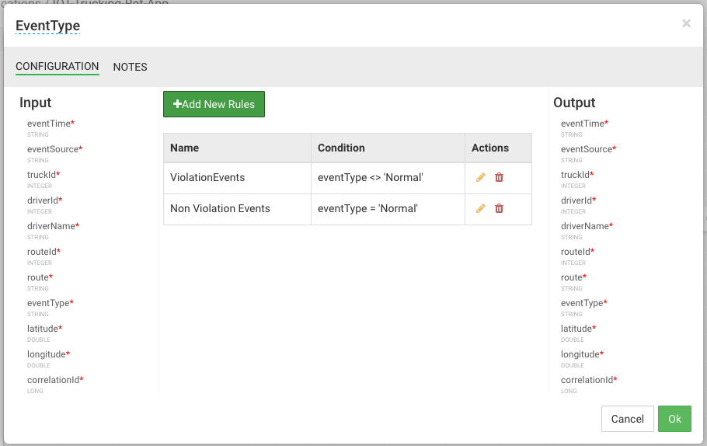The image size is (707, 446).
Task: Click correlationId field in Output list
Action: (x=587, y=380)
